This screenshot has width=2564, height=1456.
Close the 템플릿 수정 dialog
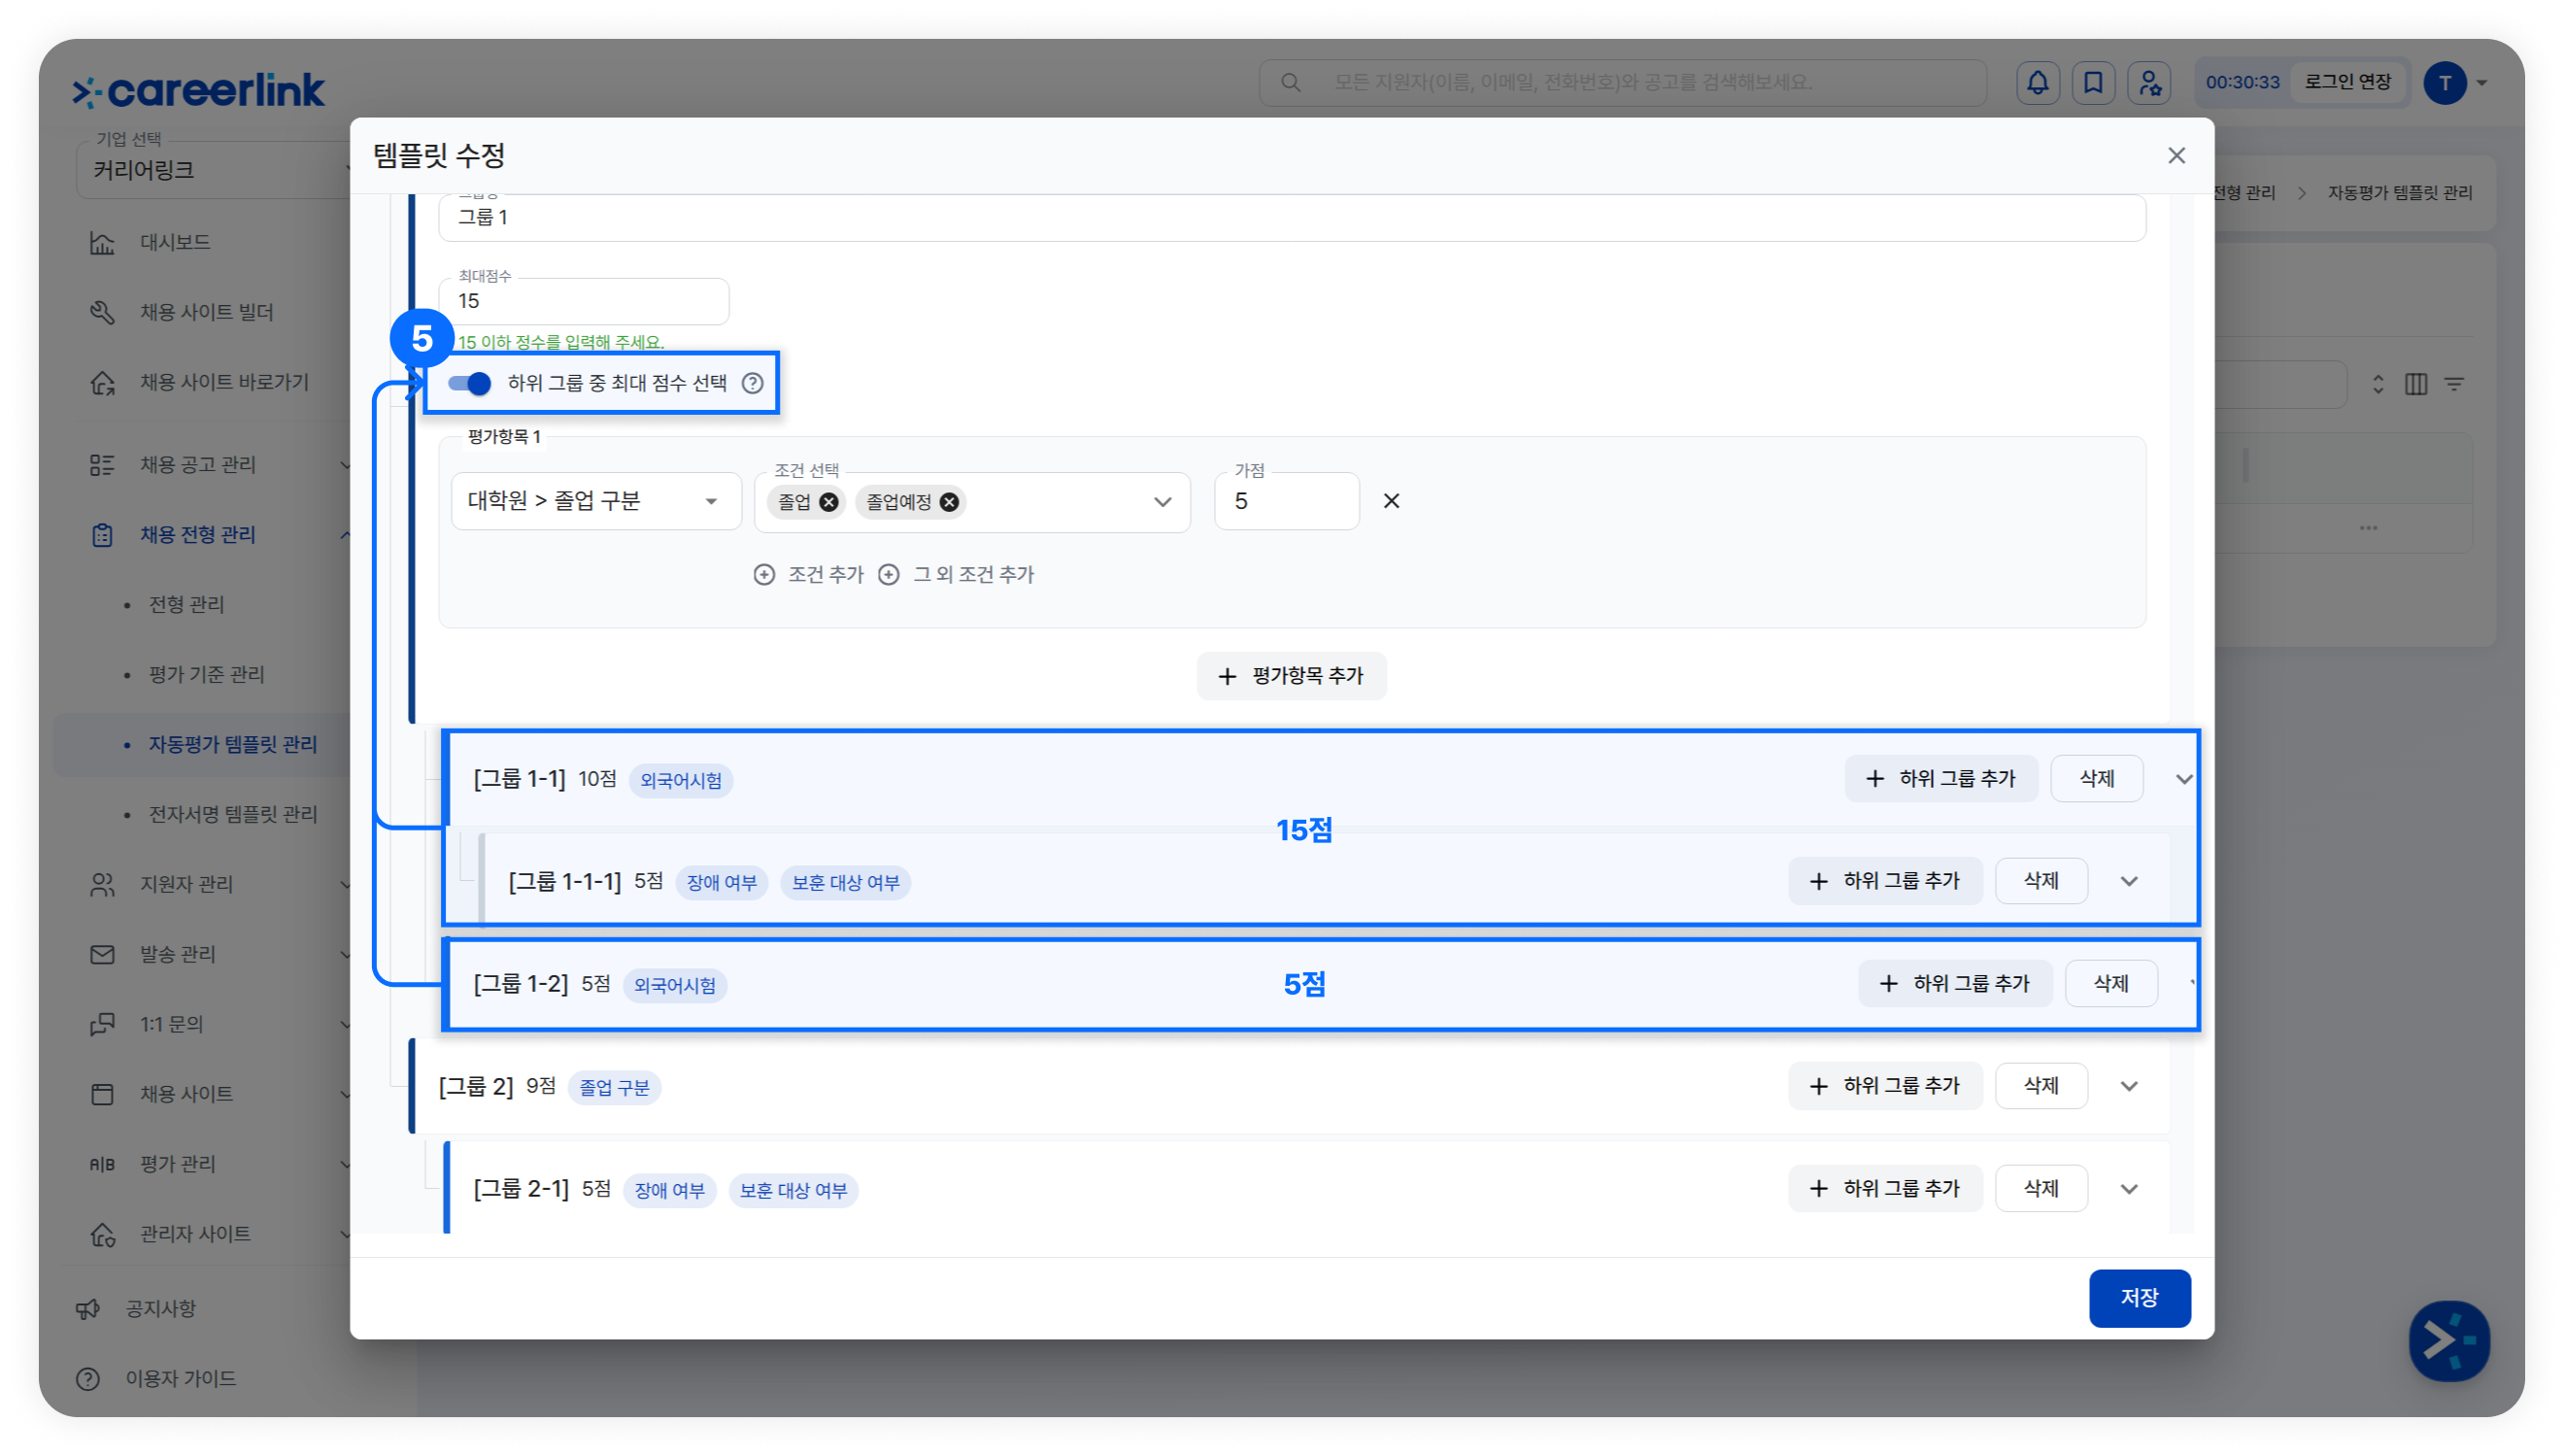pyautogui.click(x=2176, y=156)
